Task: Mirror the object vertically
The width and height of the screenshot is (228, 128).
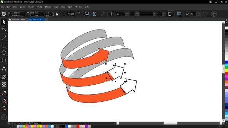Action: [x=95, y=14]
